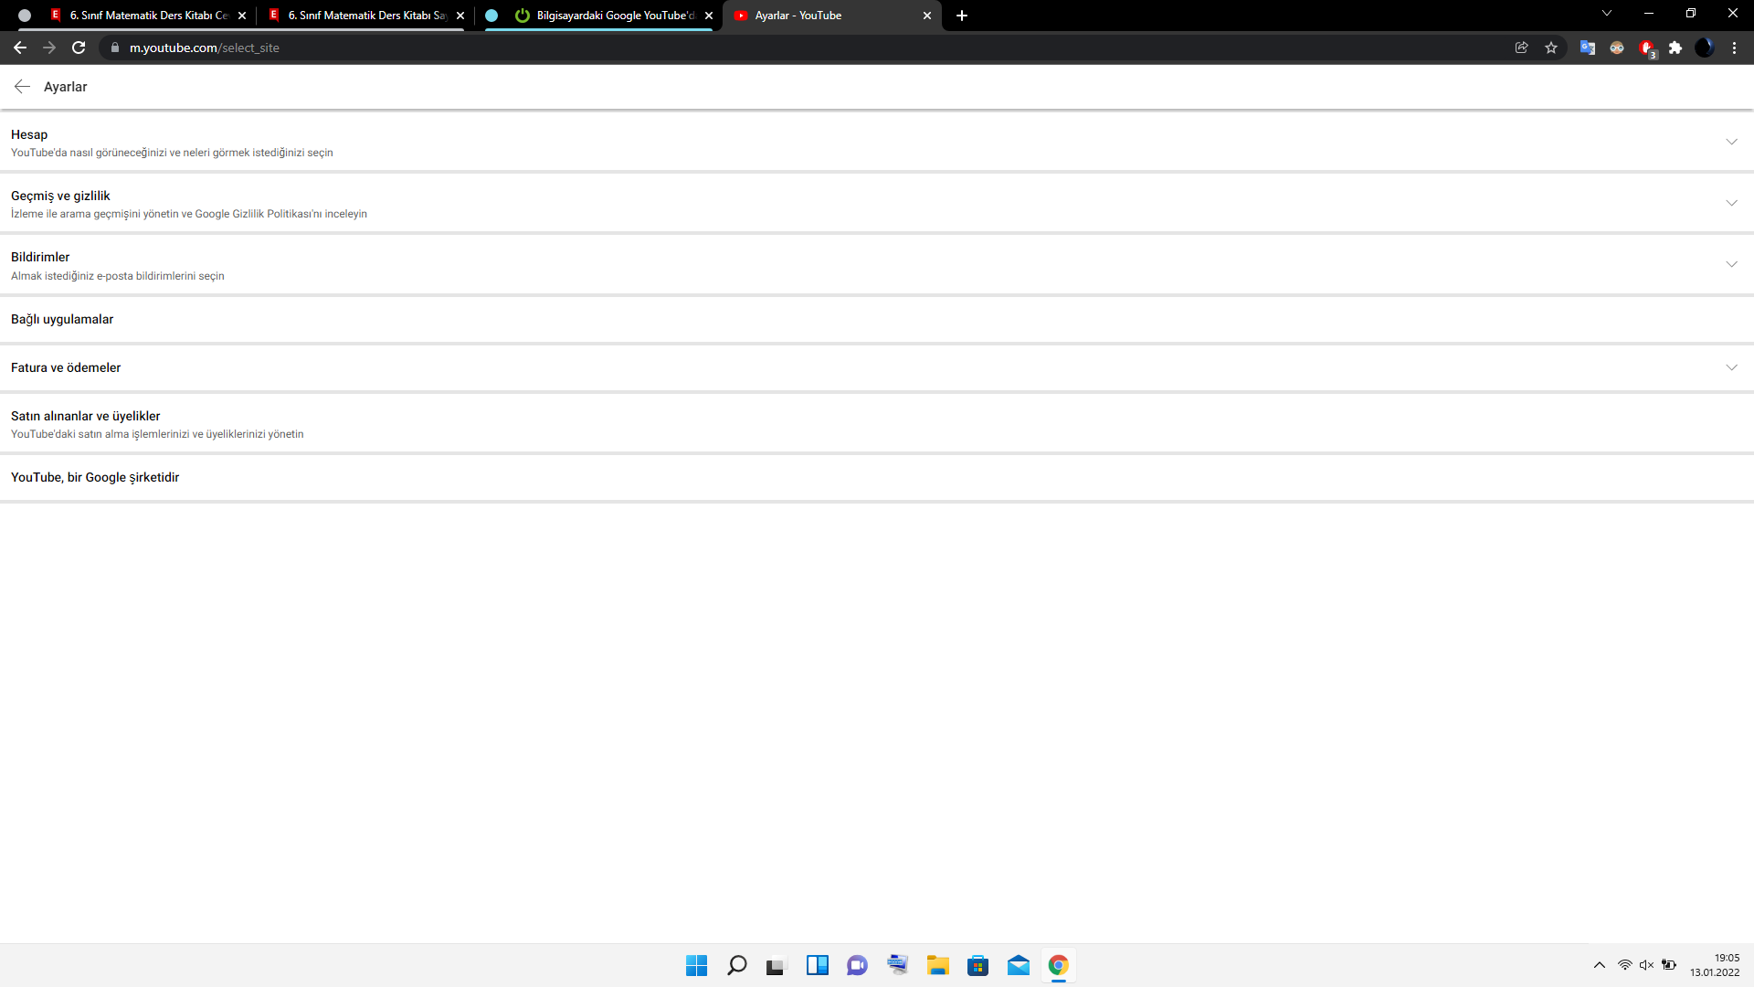Open Bağlı uygulamalar settings
Screen dimensions: 1754x987
62,319
